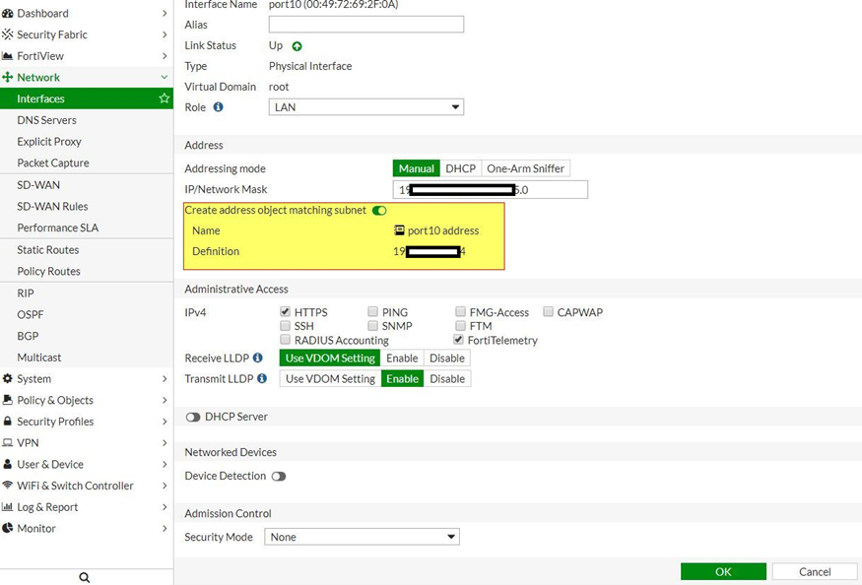The image size is (862, 585).
Task: Click the System gear icon
Action: tap(7, 379)
